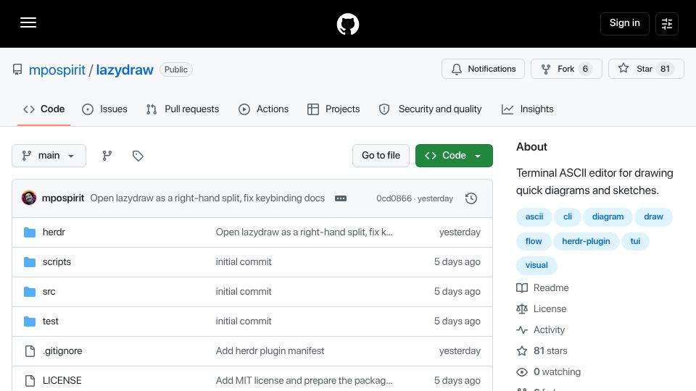Switch to the Actions tab
This screenshot has width=696, height=391.
click(x=263, y=109)
